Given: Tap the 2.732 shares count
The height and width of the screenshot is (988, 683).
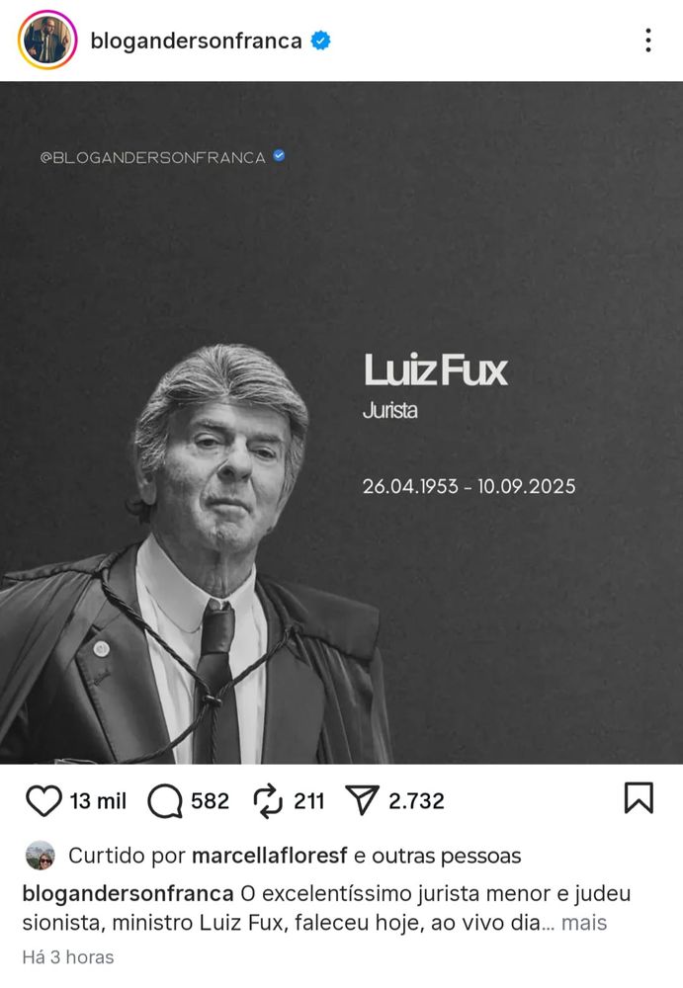Looking at the screenshot, I should click(416, 801).
